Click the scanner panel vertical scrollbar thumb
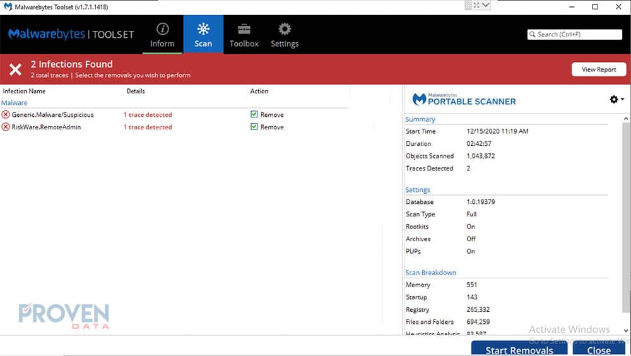The height and width of the screenshot is (356, 631). 626,218
